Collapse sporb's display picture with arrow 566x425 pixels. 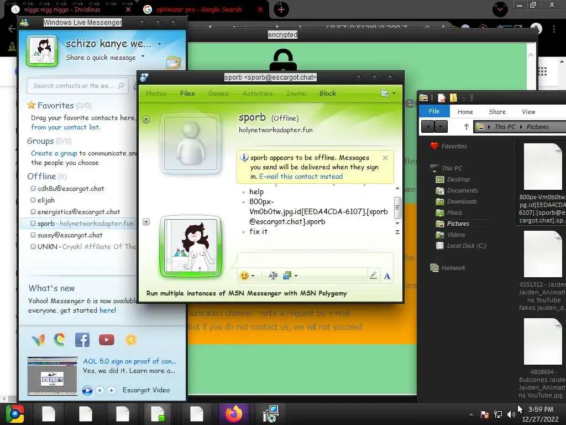(146, 120)
